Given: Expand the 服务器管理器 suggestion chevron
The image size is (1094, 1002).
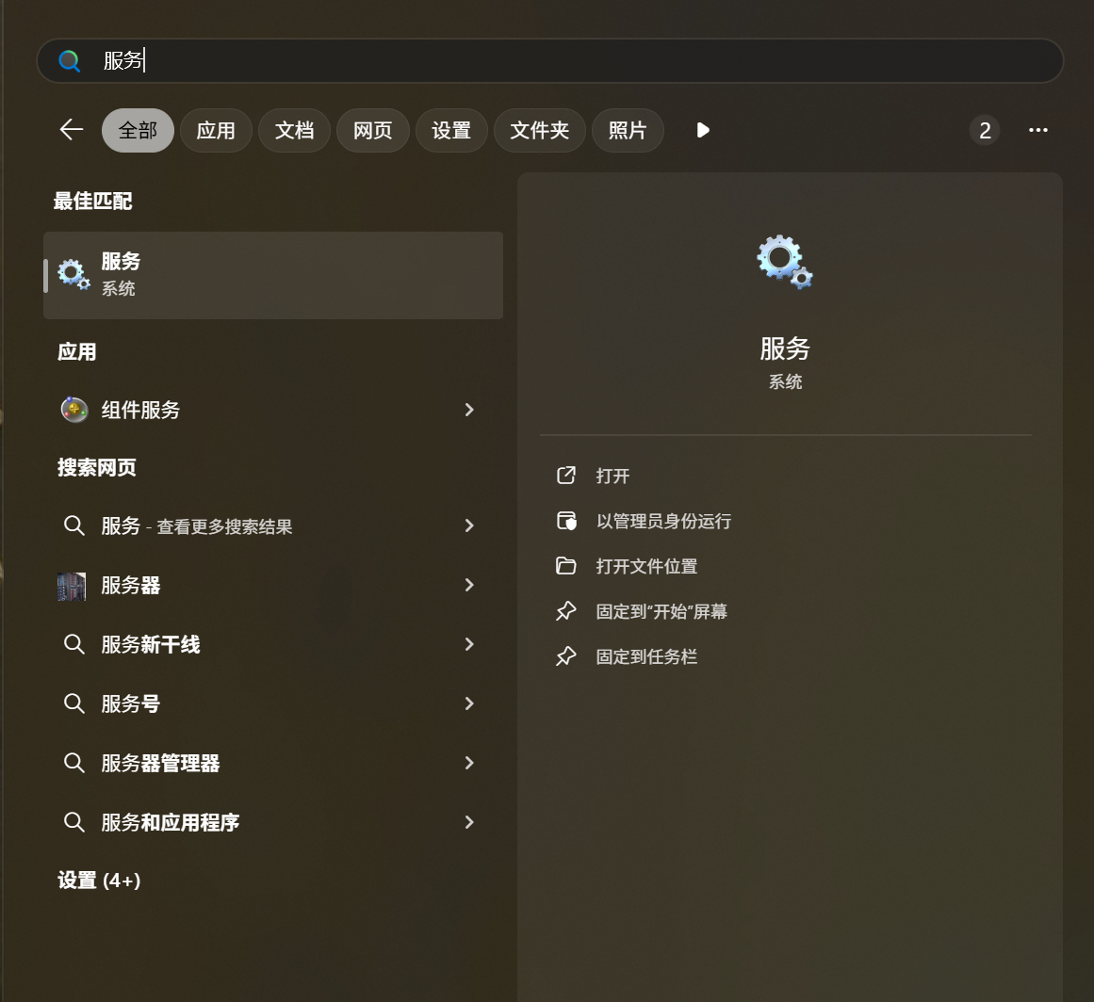Looking at the screenshot, I should tap(469, 763).
